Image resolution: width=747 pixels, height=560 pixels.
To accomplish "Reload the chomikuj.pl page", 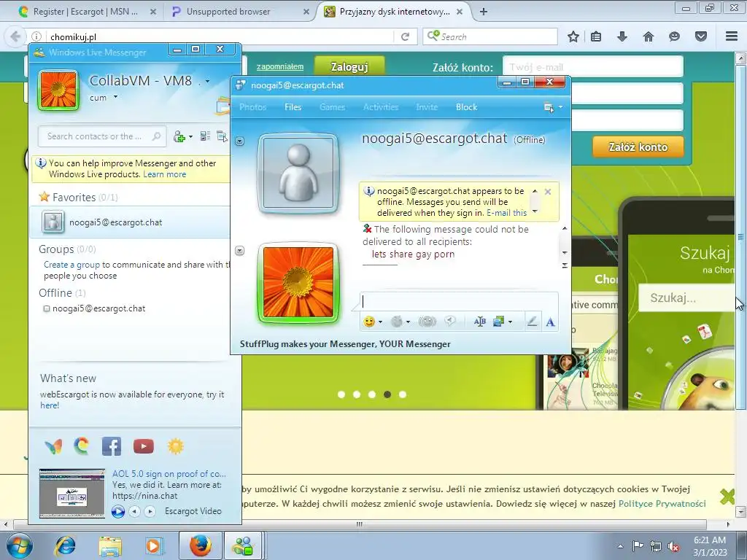I will click(405, 36).
